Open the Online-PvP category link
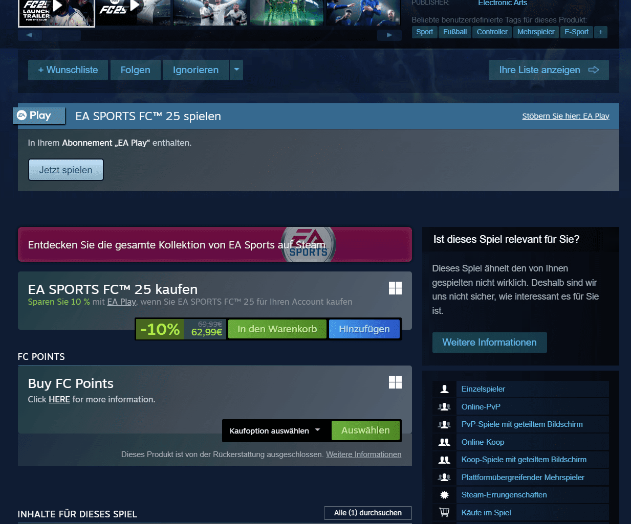Screen dimensions: 631x524 [x=481, y=407]
